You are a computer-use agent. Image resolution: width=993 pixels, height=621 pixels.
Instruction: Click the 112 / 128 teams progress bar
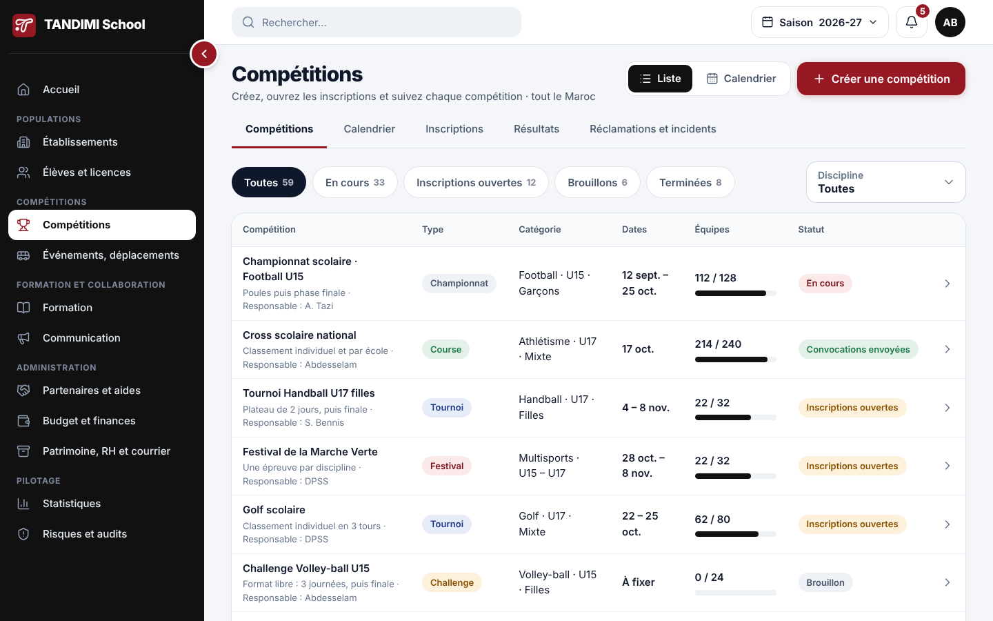point(736,293)
